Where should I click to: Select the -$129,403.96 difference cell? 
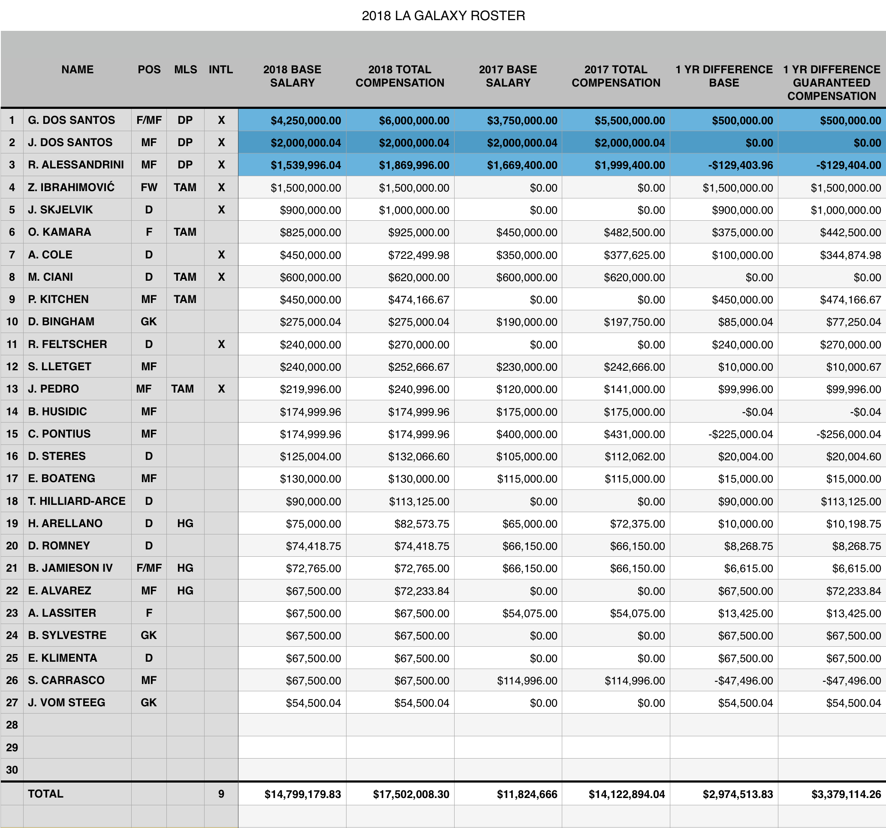[724, 165]
